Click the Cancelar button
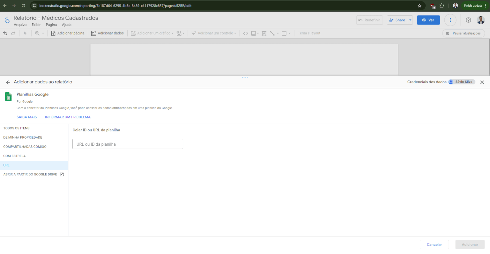The height and width of the screenshot is (254, 490). click(434, 244)
